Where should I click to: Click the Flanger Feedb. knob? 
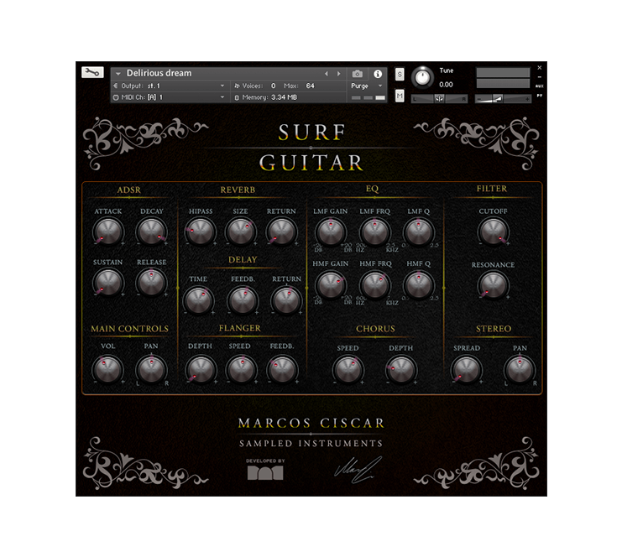(x=282, y=369)
